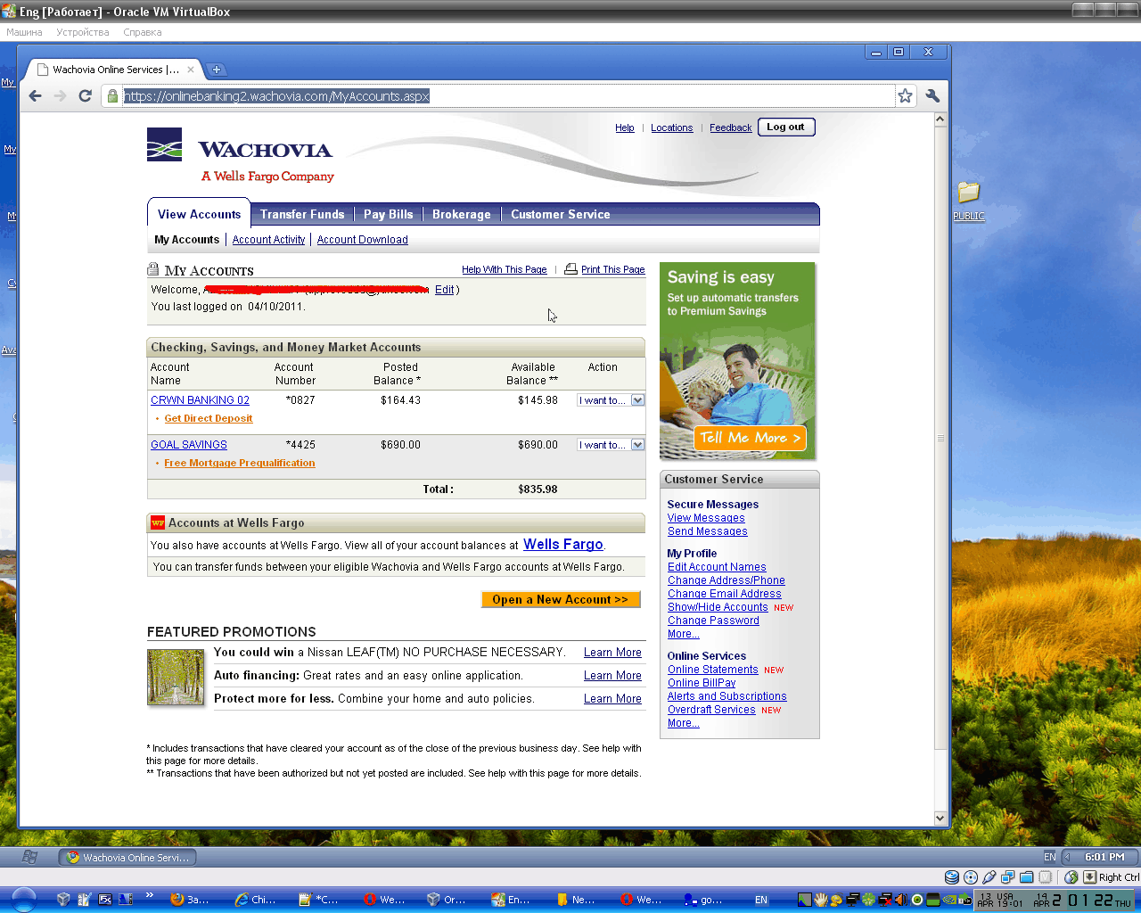Open the Chrome wrench settings menu

point(932,96)
